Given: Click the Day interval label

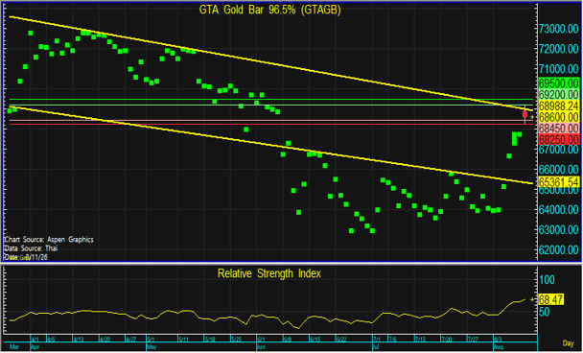Looking at the screenshot, I should tap(568, 343).
